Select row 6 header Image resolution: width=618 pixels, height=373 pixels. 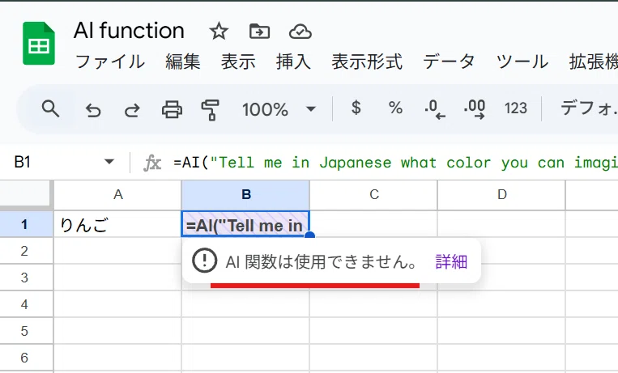(x=26, y=358)
